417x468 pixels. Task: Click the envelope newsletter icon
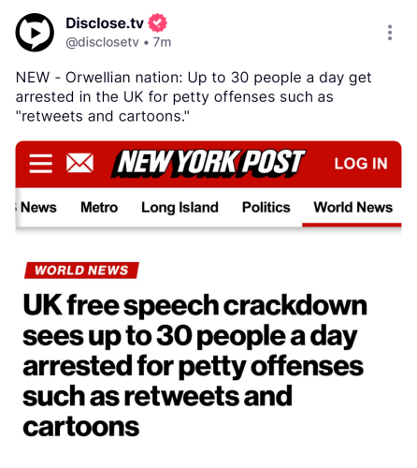pyautogui.click(x=79, y=163)
